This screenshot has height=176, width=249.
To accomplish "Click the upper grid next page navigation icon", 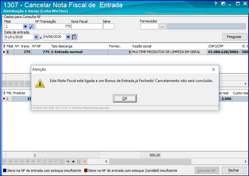I will (28, 84).
